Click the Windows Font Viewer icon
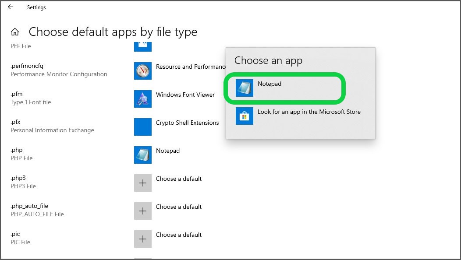This screenshot has width=461, height=260. (143, 99)
